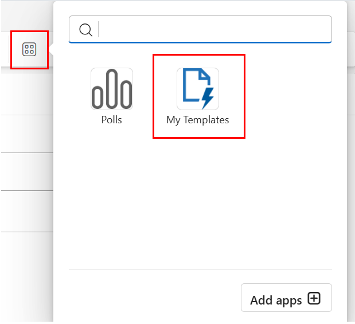Click the My Templates text label
This screenshot has width=355, height=324.
(x=197, y=120)
